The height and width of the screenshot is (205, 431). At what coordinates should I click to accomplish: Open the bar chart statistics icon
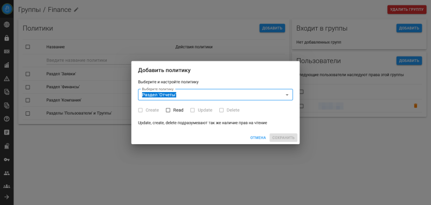pos(6,65)
